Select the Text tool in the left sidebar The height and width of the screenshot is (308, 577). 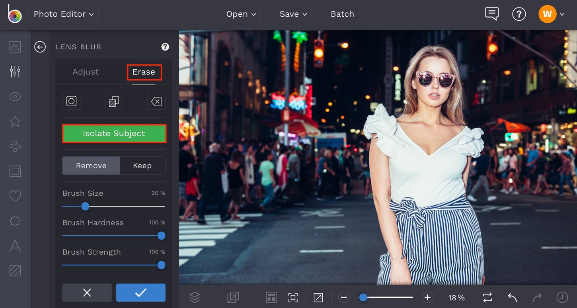pyautogui.click(x=15, y=246)
